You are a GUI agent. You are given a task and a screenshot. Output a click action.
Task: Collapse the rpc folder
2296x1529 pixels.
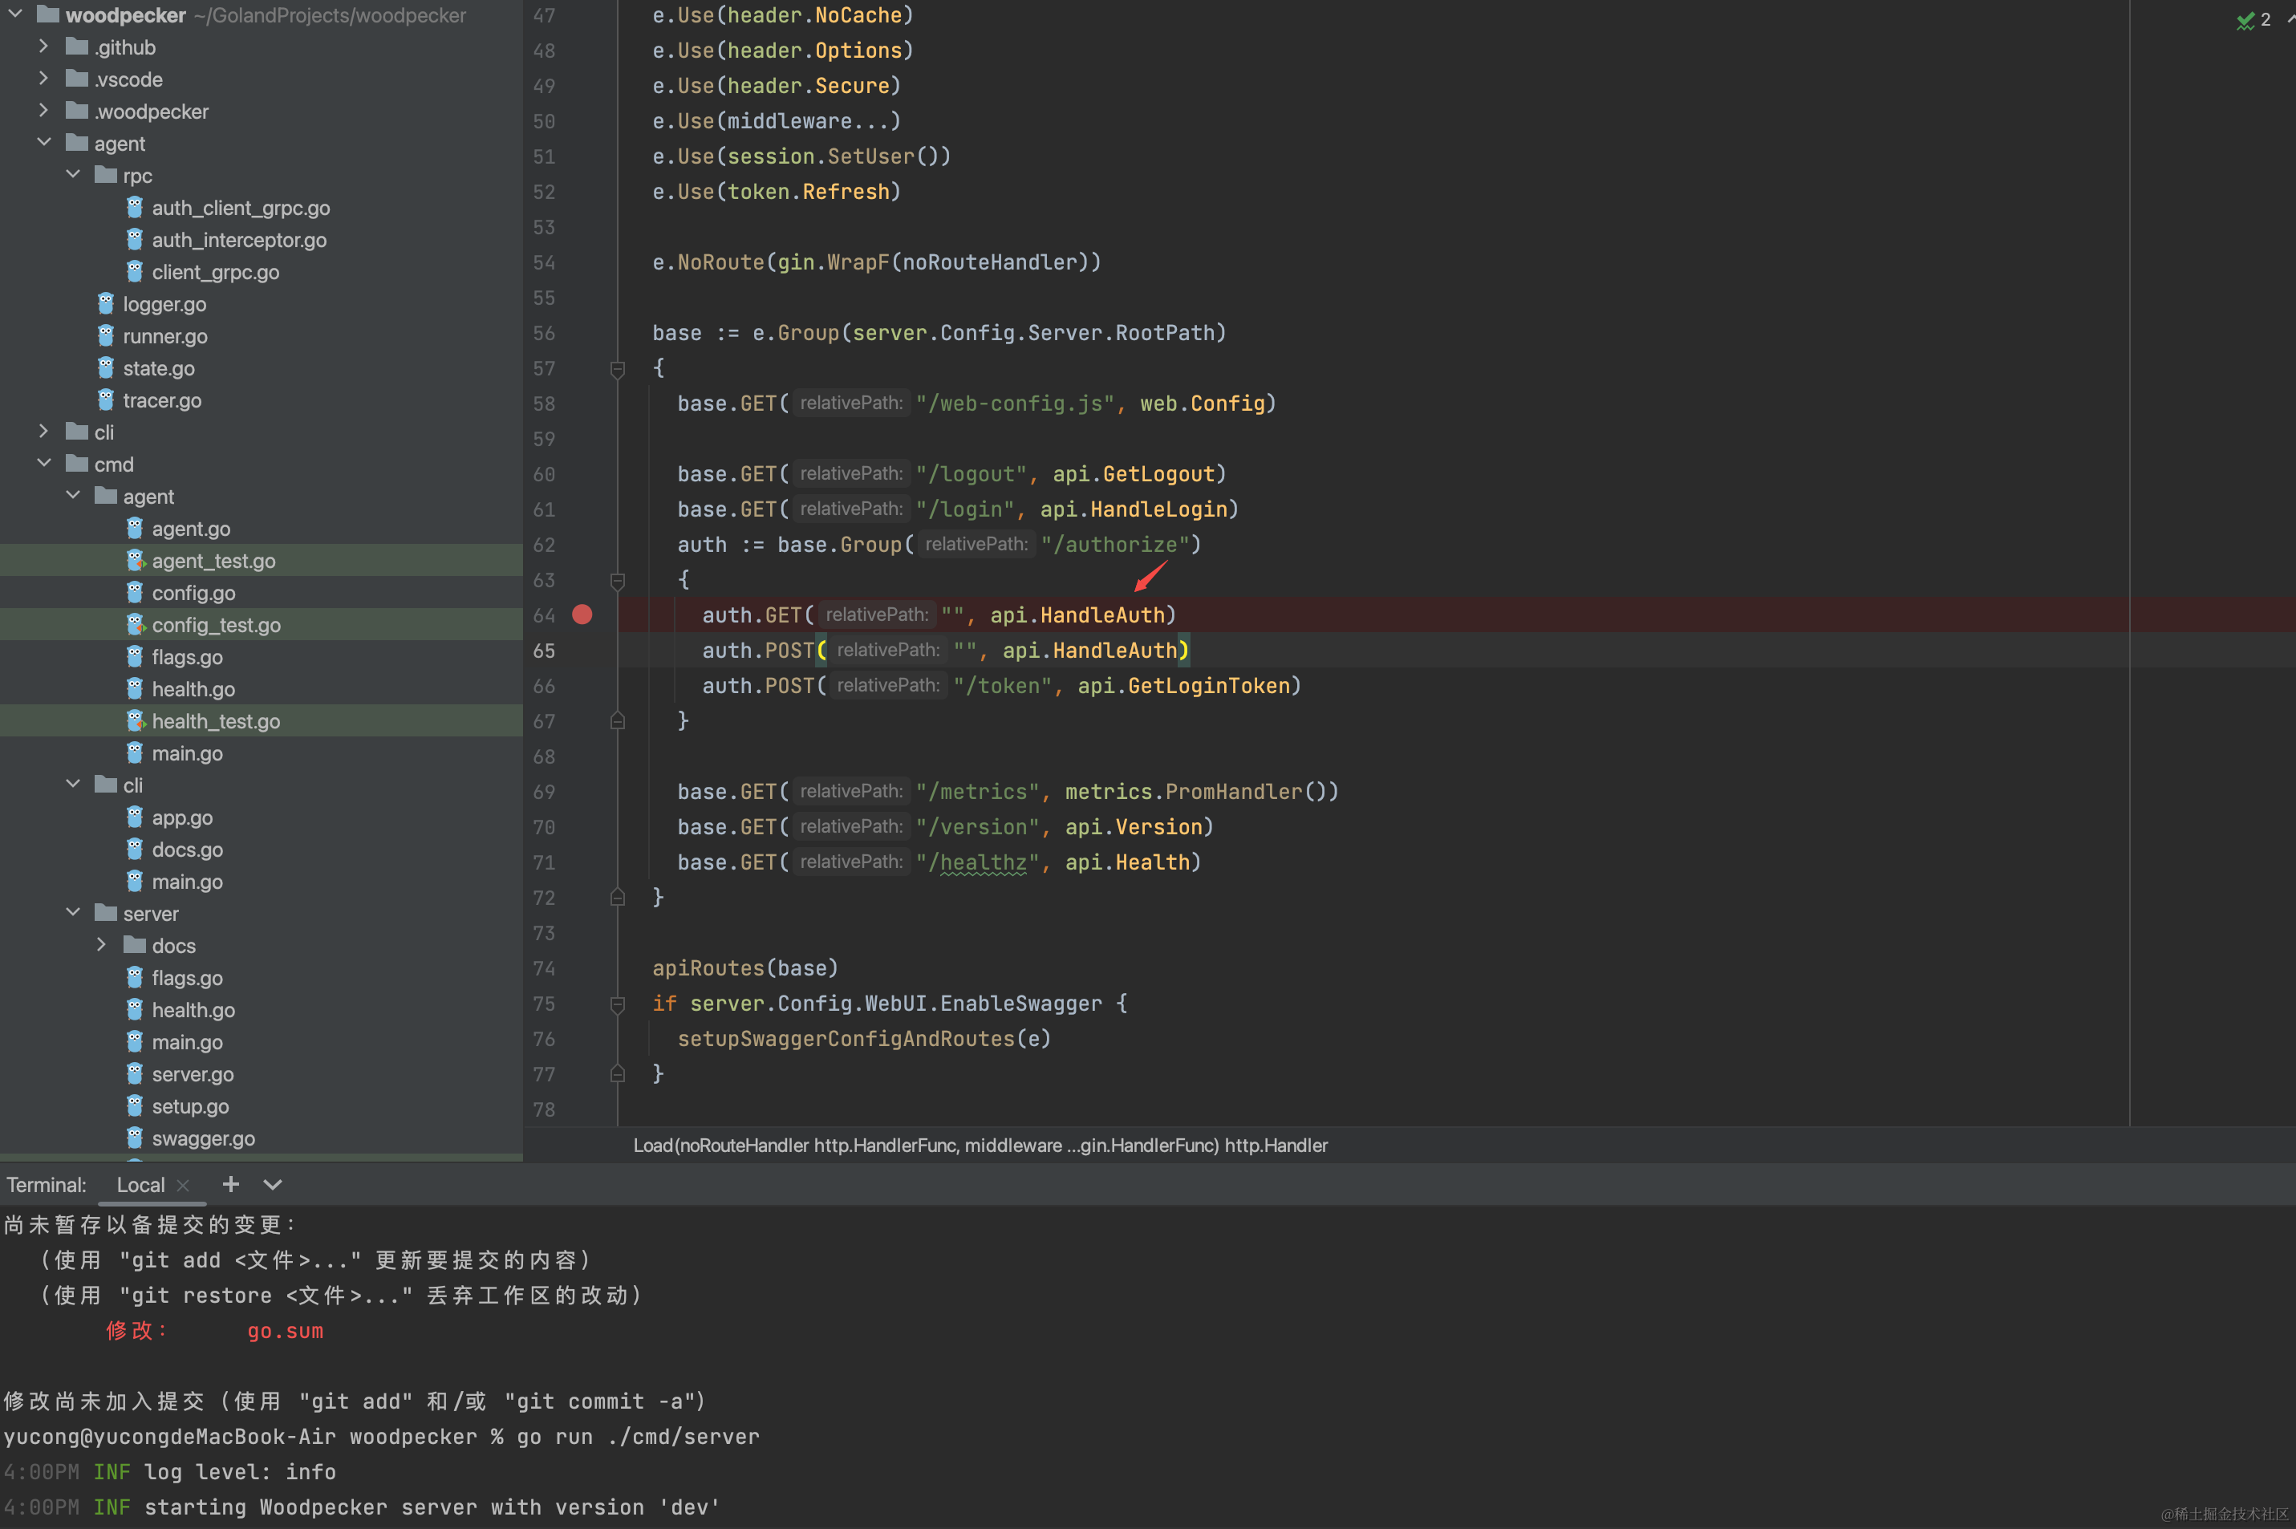pos(73,175)
